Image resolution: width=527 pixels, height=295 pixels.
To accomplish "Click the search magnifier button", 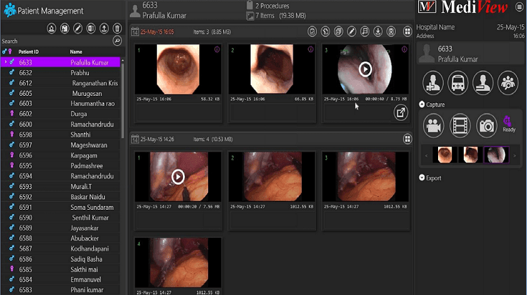I will click(117, 41).
